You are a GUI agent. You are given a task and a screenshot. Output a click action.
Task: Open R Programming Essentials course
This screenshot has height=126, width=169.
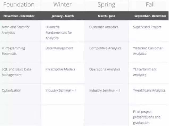point(13,51)
